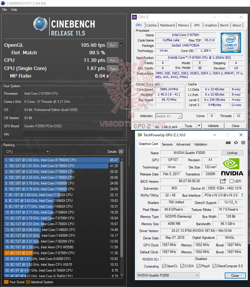Open the File menu

tap(5, 10)
